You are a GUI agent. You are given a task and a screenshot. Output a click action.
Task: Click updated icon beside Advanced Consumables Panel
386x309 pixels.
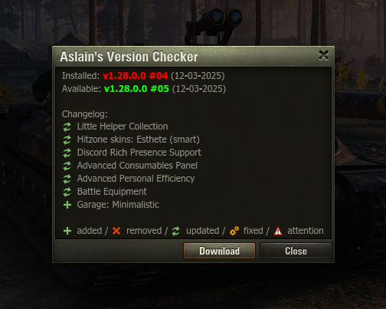click(x=67, y=166)
